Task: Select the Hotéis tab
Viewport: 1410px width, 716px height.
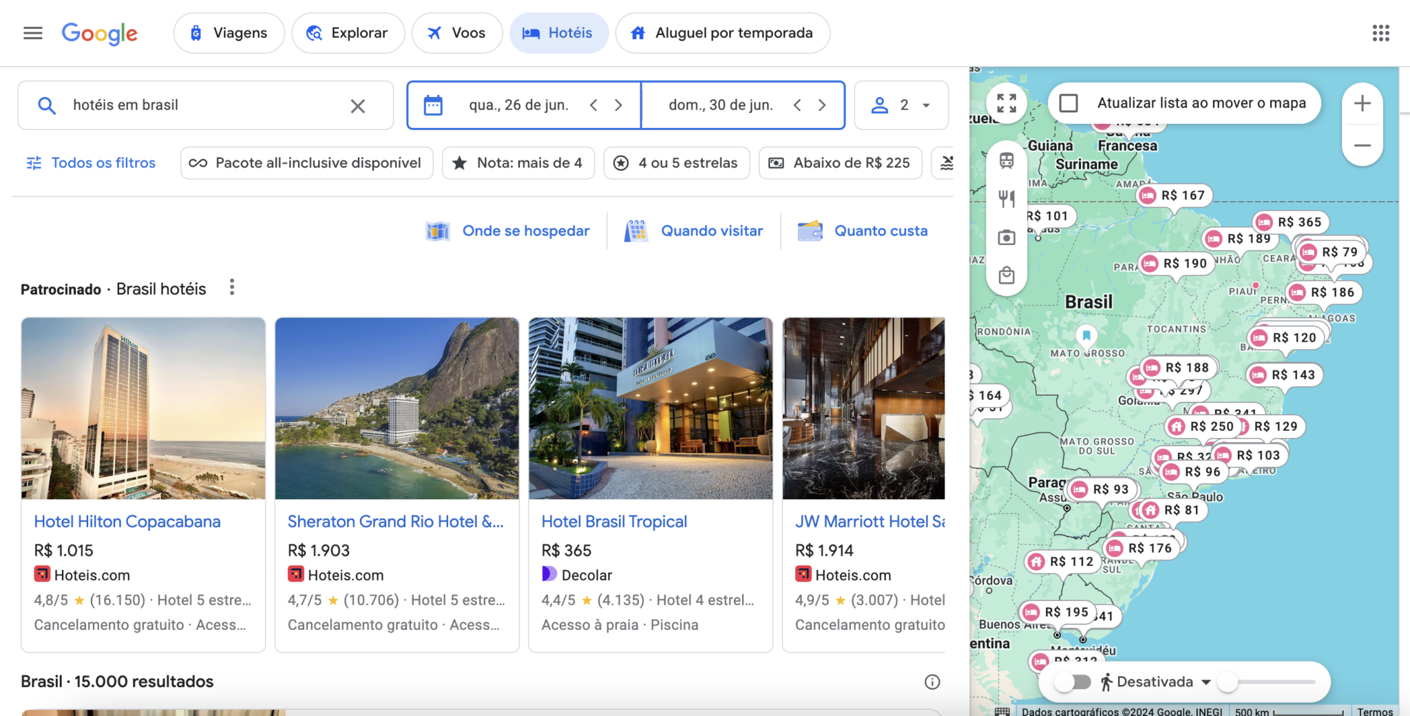Action: (x=559, y=33)
